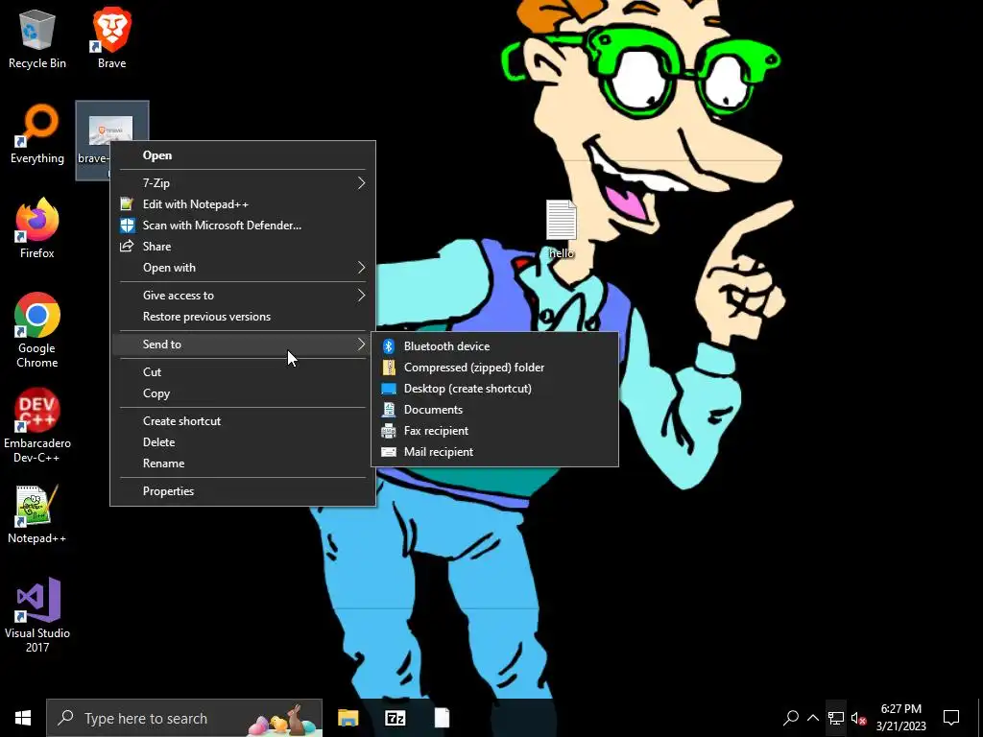Select the Visual Studio 2017 desktop icon

pyautogui.click(x=37, y=615)
